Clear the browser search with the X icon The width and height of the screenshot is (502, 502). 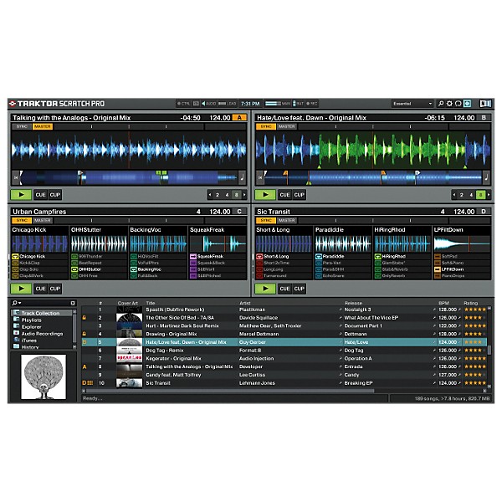[73, 303]
